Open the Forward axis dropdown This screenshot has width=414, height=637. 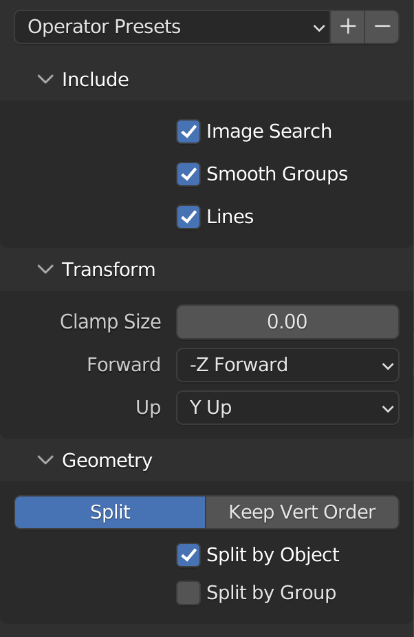[287, 364]
